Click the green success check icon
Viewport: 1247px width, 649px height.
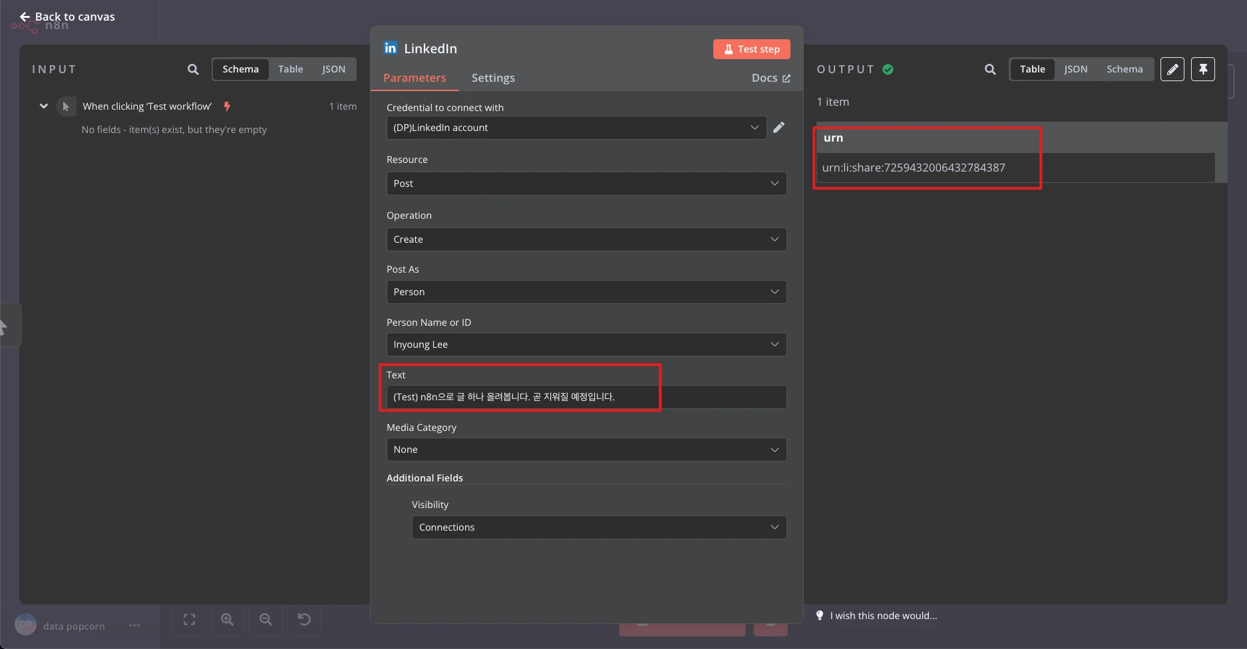(x=888, y=69)
